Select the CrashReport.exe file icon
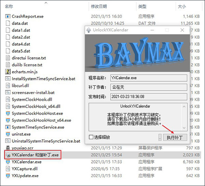 click(8, 16)
